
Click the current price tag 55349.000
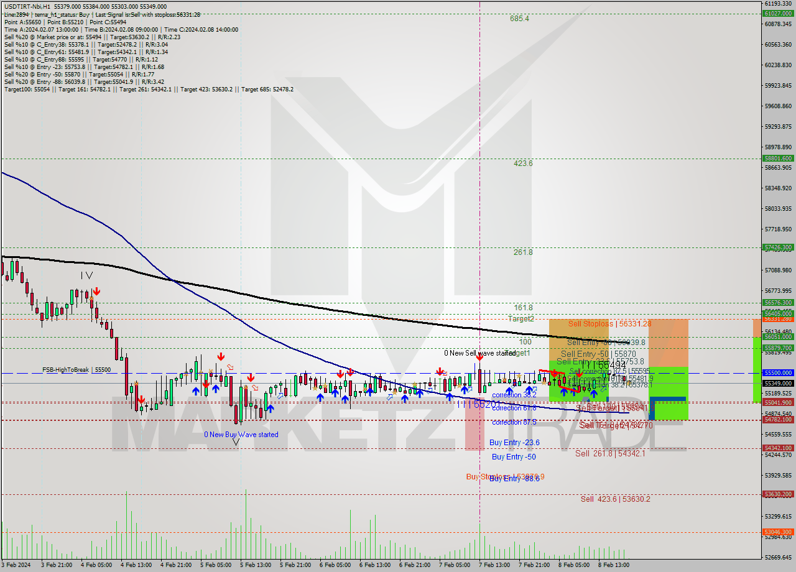pos(778,383)
